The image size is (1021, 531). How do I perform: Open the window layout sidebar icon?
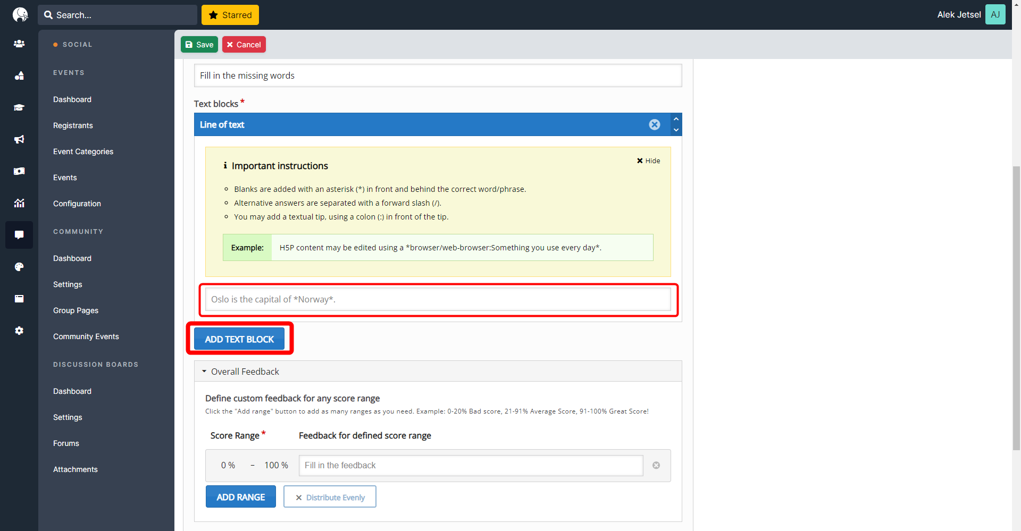(19, 299)
